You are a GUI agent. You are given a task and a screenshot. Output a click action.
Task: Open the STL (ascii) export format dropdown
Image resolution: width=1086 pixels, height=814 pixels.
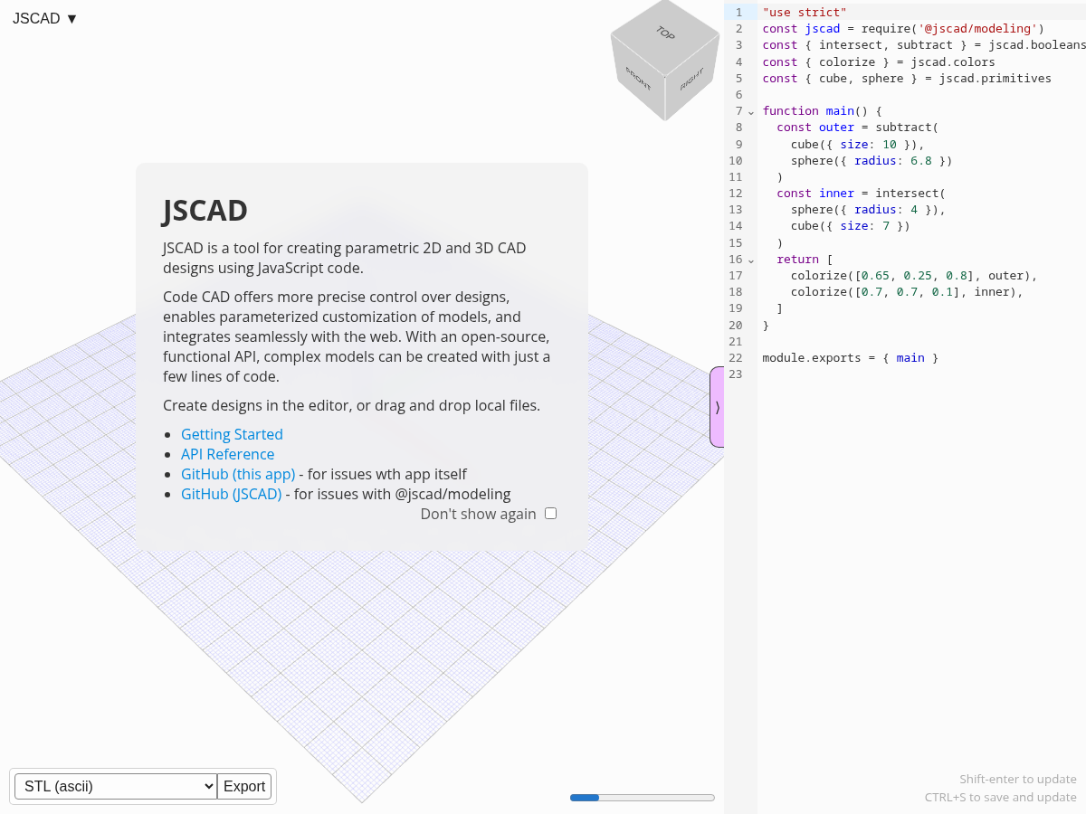click(116, 786)
